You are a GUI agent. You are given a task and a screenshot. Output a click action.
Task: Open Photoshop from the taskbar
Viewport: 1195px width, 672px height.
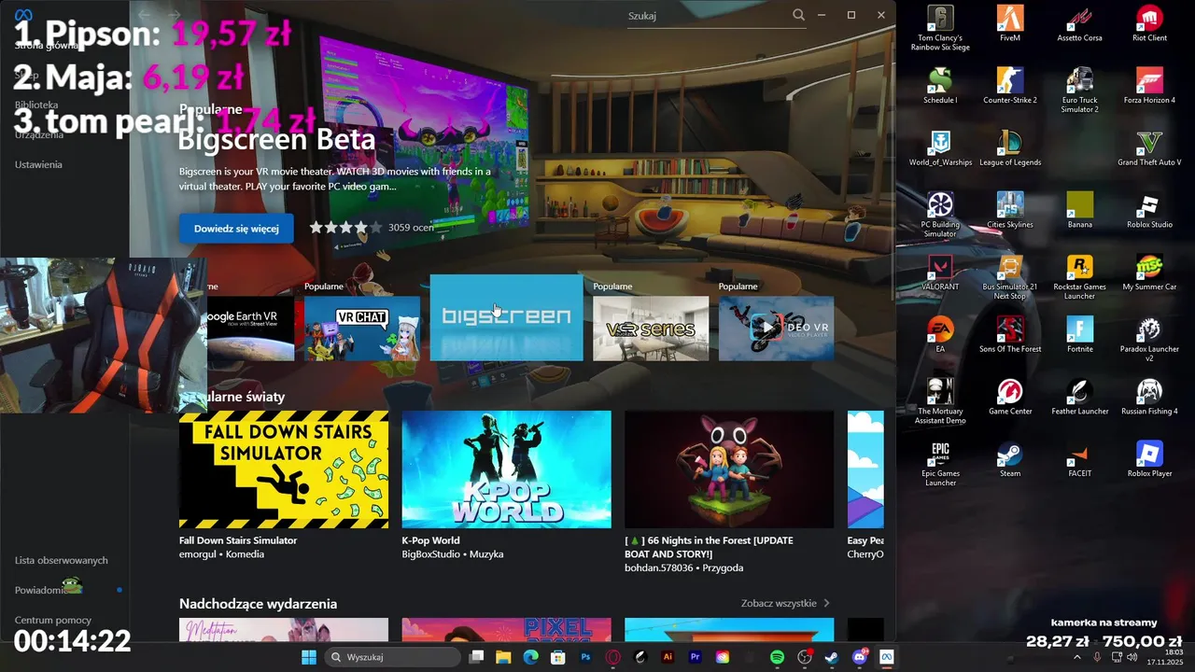(586, 657)
